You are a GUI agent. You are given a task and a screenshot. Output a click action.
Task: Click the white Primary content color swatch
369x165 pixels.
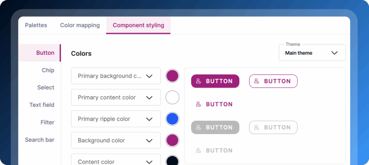click(x=172, y=97)
